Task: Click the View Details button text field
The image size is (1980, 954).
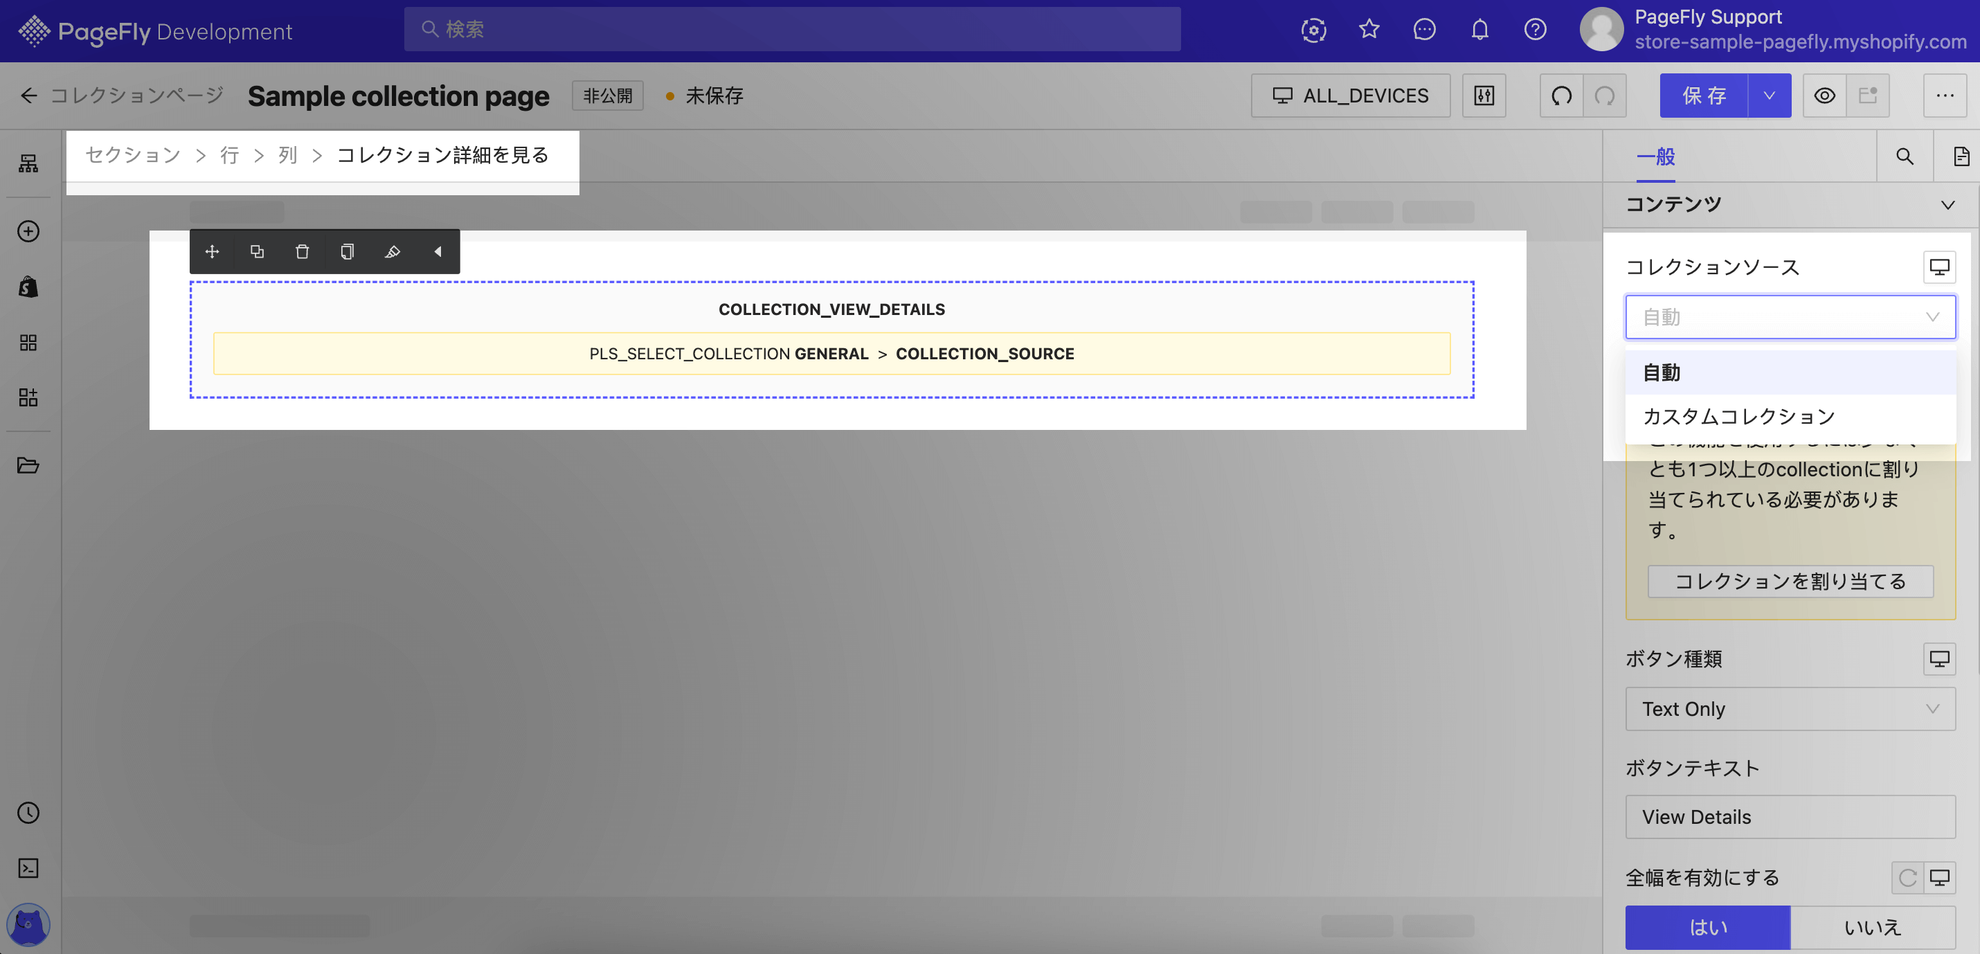Action: [x=1790, y=816]
